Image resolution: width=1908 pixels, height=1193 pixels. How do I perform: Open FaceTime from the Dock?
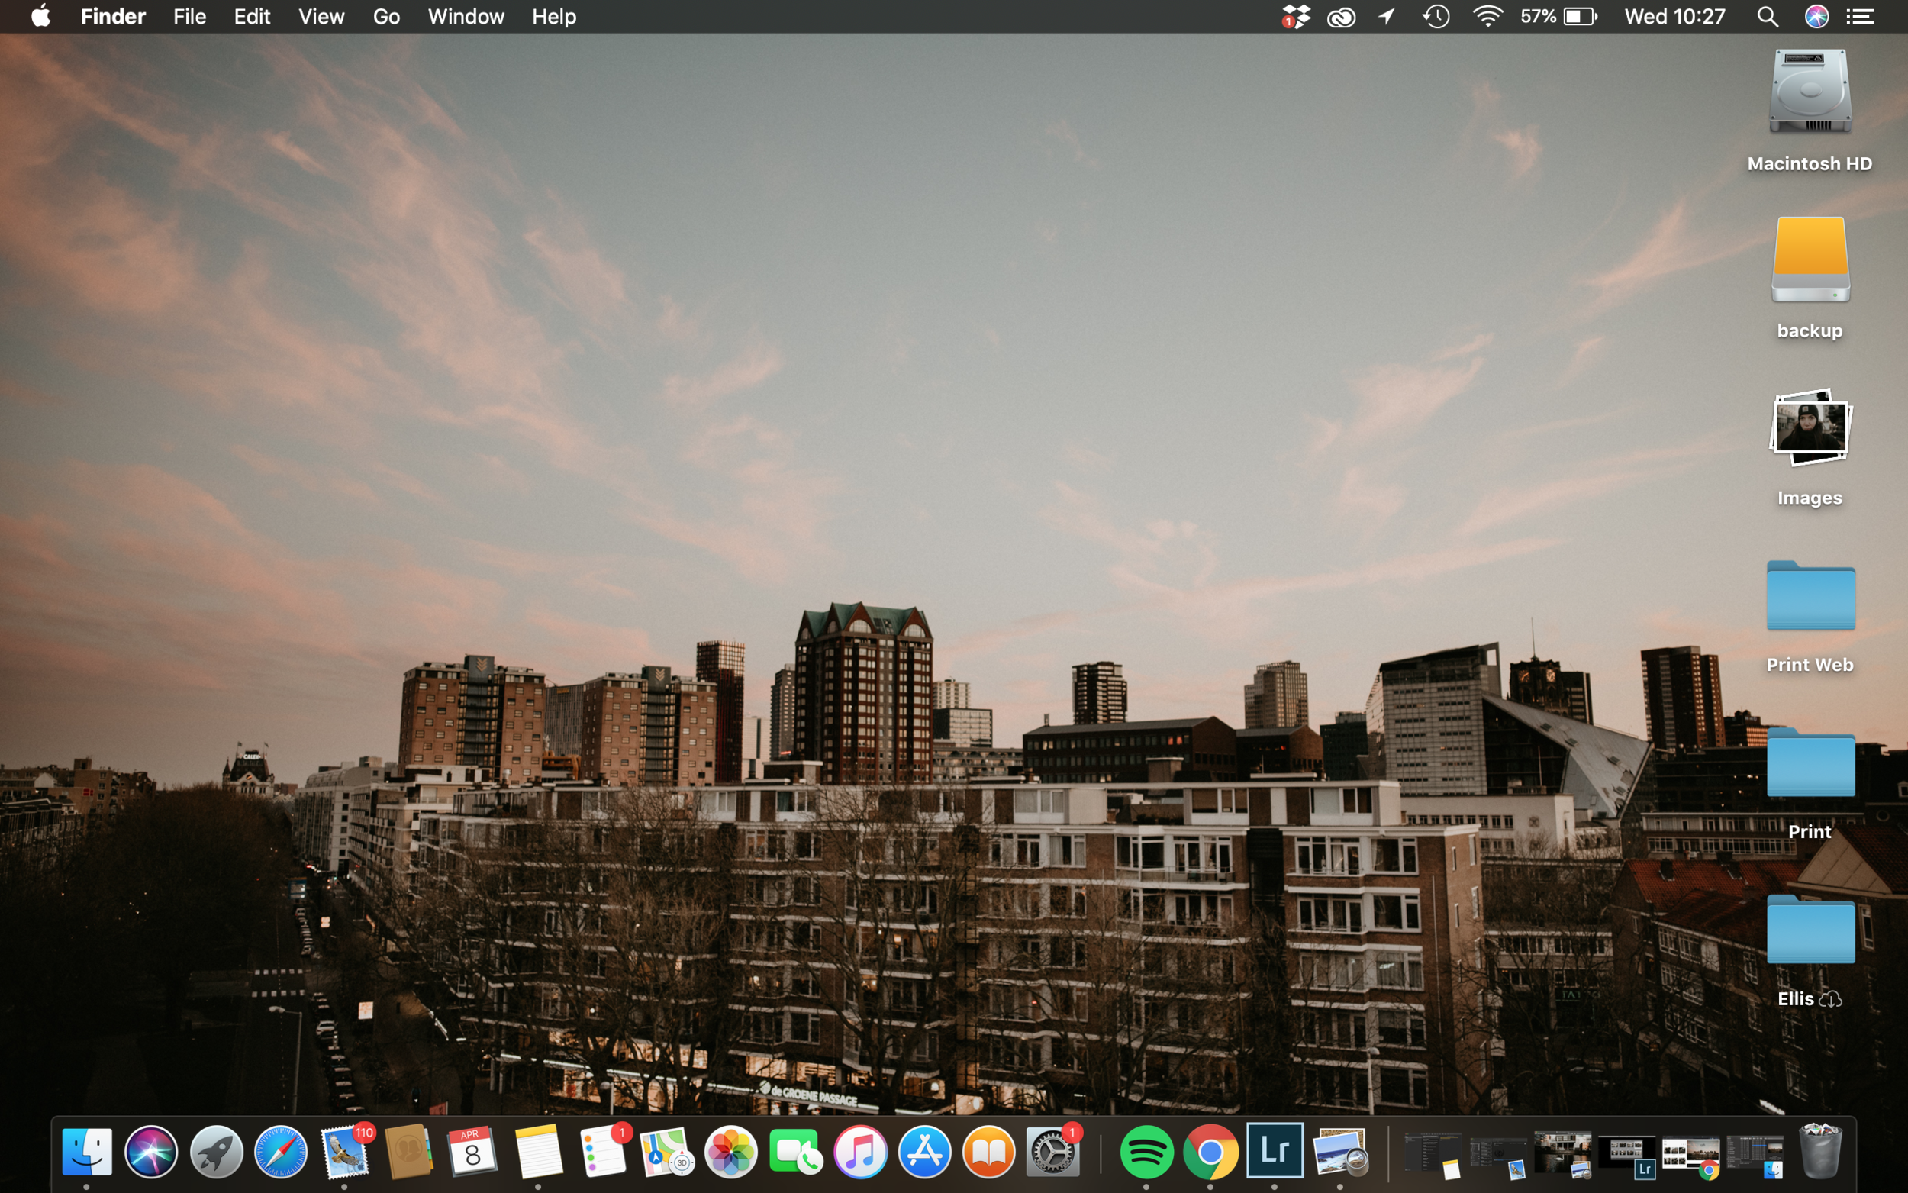(795, 1152)
